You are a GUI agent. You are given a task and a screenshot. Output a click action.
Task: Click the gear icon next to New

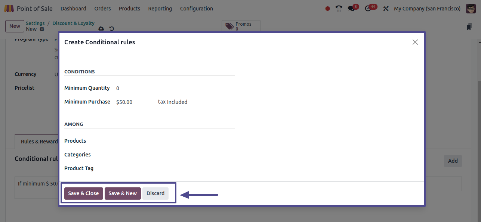pyautogui.click(x=42, y=29)
